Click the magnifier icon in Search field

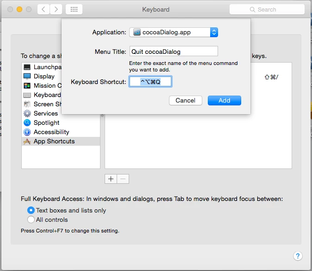[x=252, y=9]
